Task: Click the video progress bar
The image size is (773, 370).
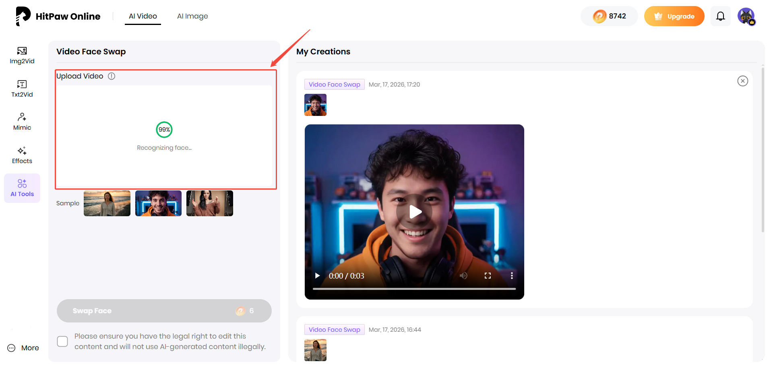Action: 414,289
